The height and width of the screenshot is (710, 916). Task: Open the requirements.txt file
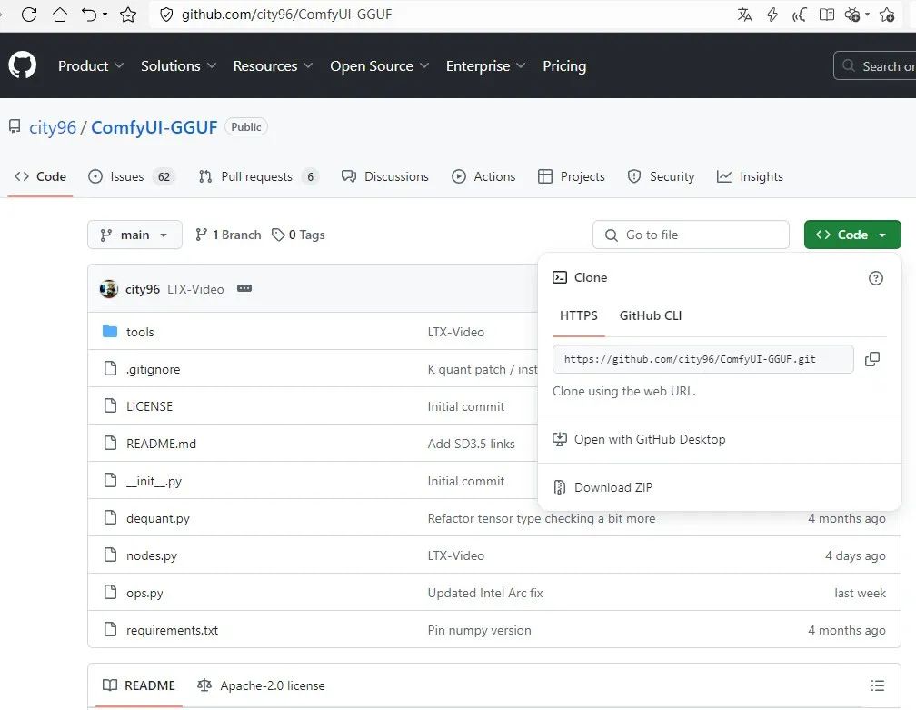173,631
